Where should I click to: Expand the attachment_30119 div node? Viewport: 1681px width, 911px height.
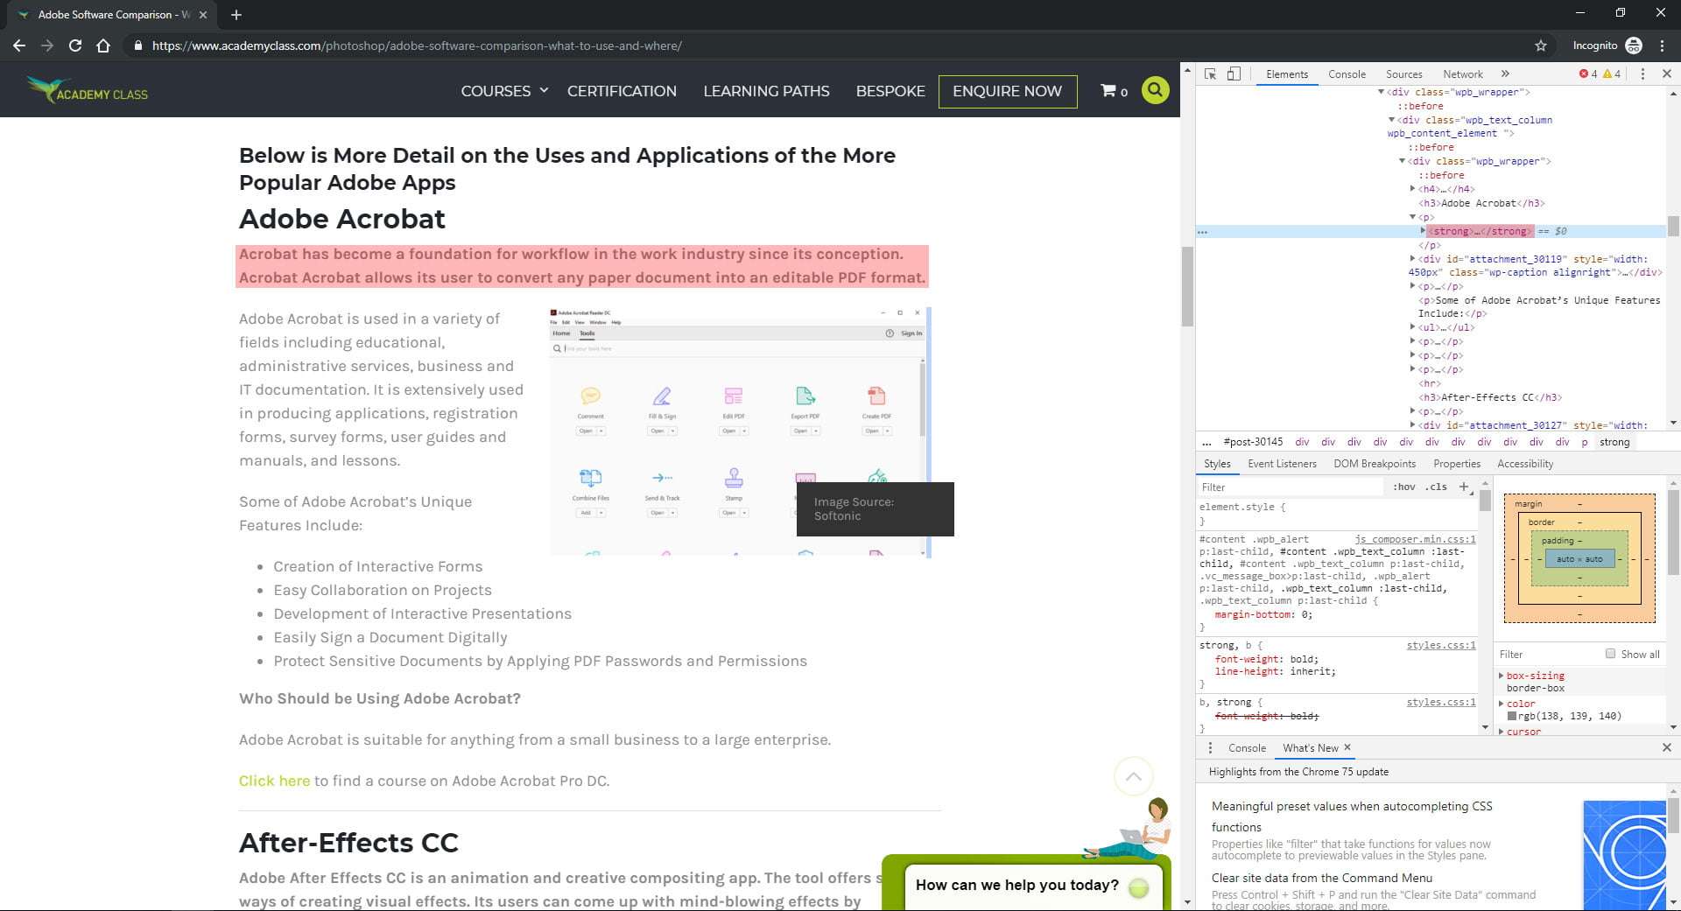(x=1412, y=259)
